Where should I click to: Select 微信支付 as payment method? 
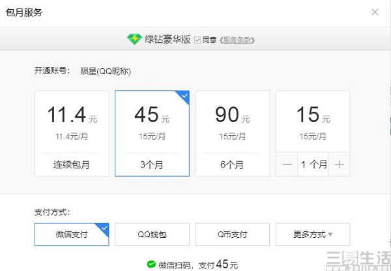71,234
